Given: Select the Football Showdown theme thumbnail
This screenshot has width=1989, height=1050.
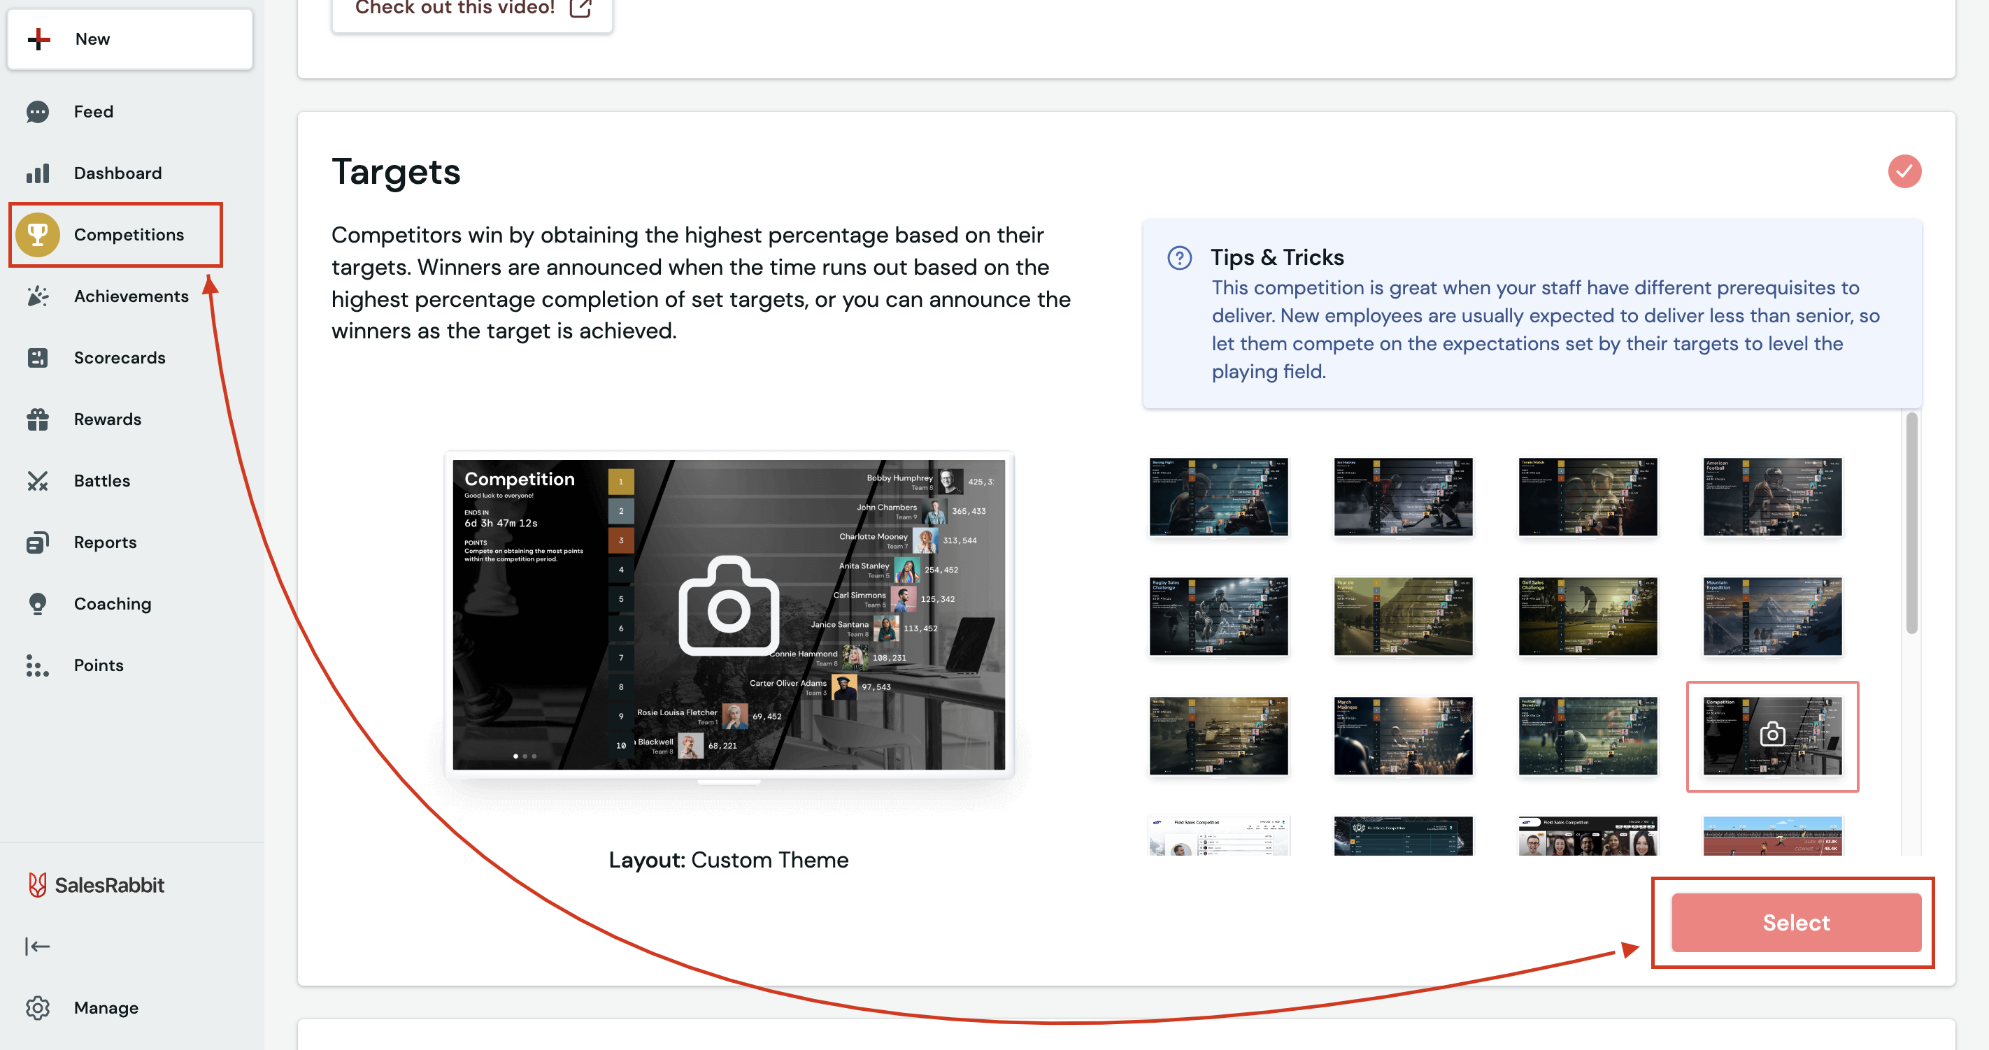Looking at the screenshot, I should [x=1588, y=736].
